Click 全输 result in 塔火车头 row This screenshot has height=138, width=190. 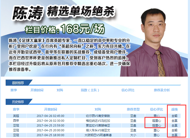(174, 130)
